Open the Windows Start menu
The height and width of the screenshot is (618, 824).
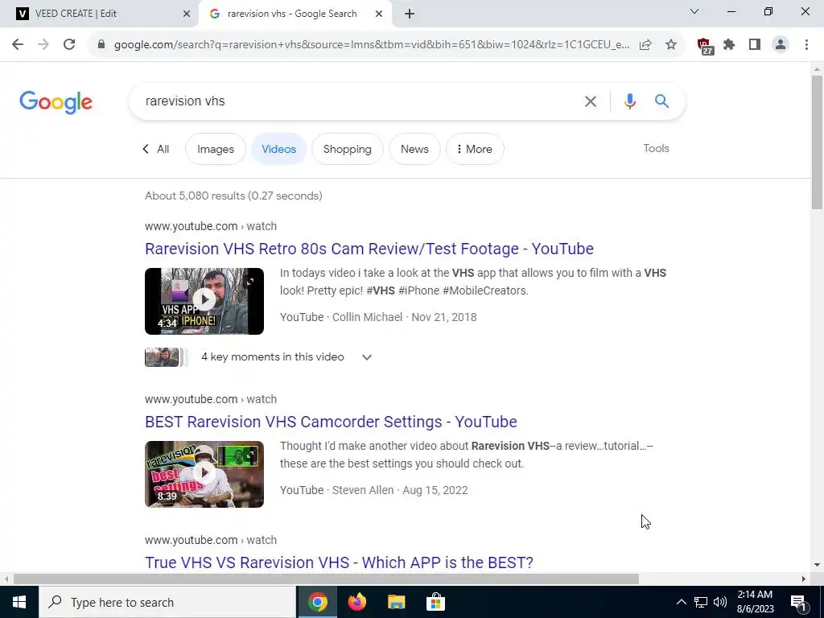tap(19, 602)
